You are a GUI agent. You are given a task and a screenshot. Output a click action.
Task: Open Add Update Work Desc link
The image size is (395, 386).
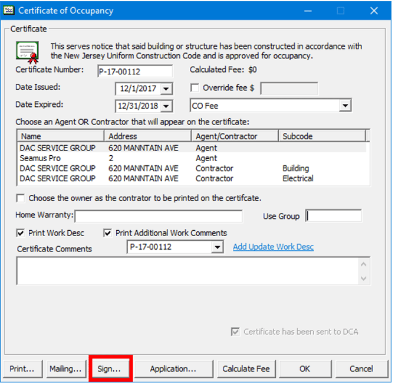(274, 247)
